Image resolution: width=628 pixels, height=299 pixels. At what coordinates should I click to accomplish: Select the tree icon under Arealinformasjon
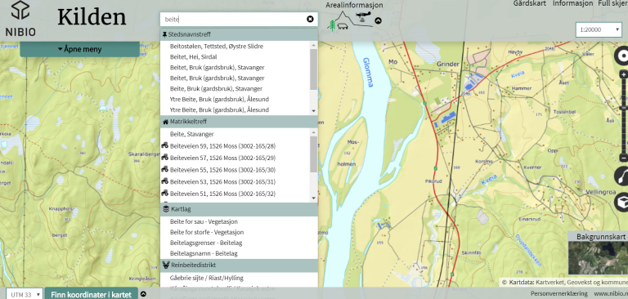(x=332, y=25)
